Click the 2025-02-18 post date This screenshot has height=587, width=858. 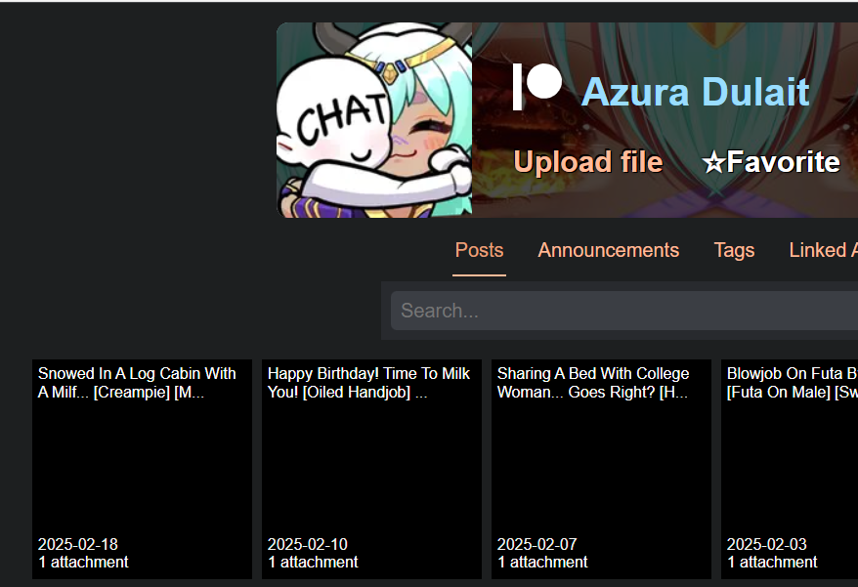click(x=78, y=544)
